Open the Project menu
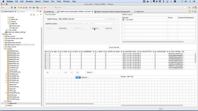The width and height of the screenshot is (198, 111). pos(46,1)
